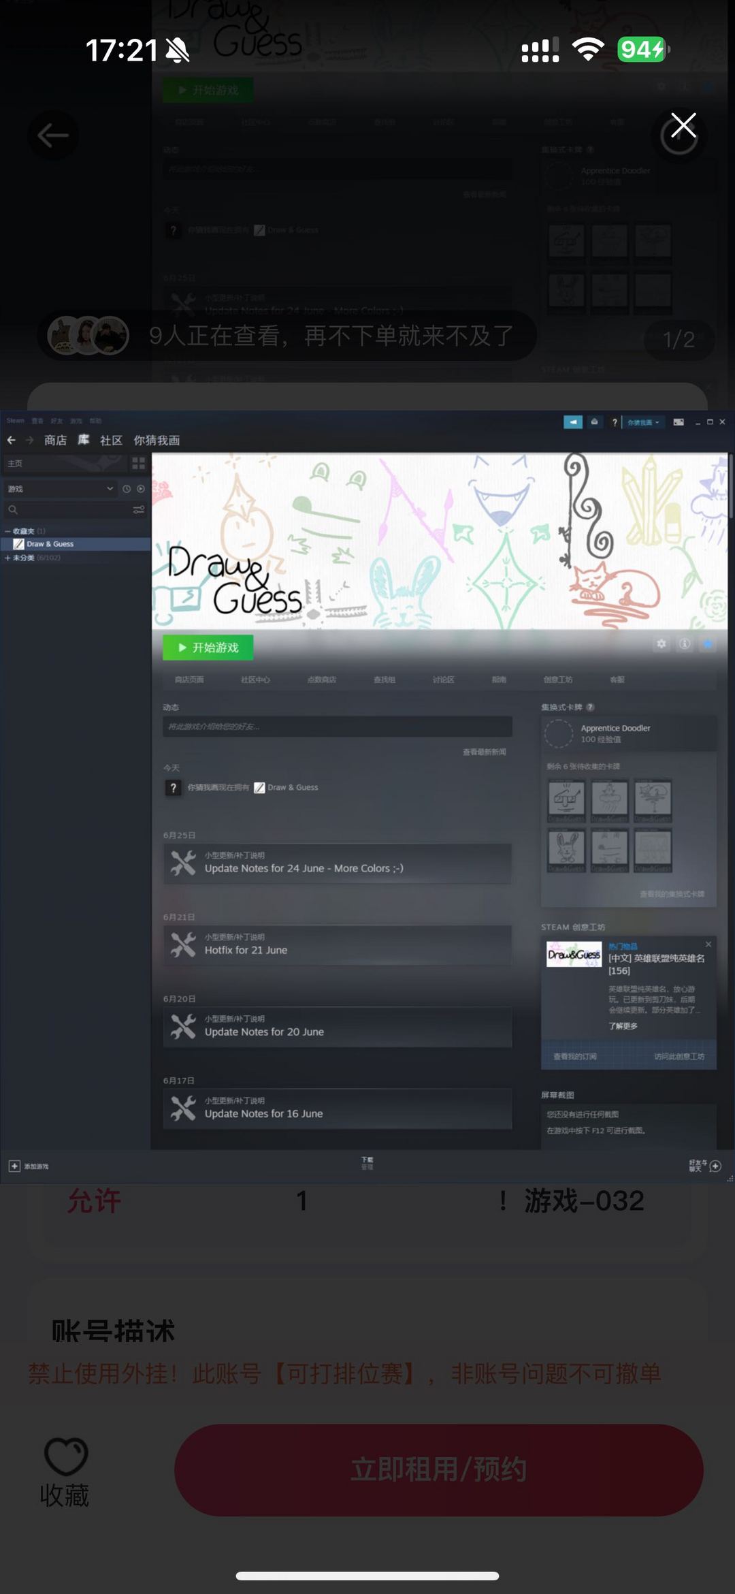Viewport: 735px width, 1594px height.
Task: Open the 你猜我画 profile tab
Action: (157, 441)
